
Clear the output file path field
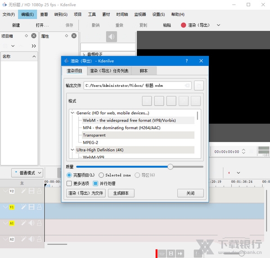[x=187, y=86]
